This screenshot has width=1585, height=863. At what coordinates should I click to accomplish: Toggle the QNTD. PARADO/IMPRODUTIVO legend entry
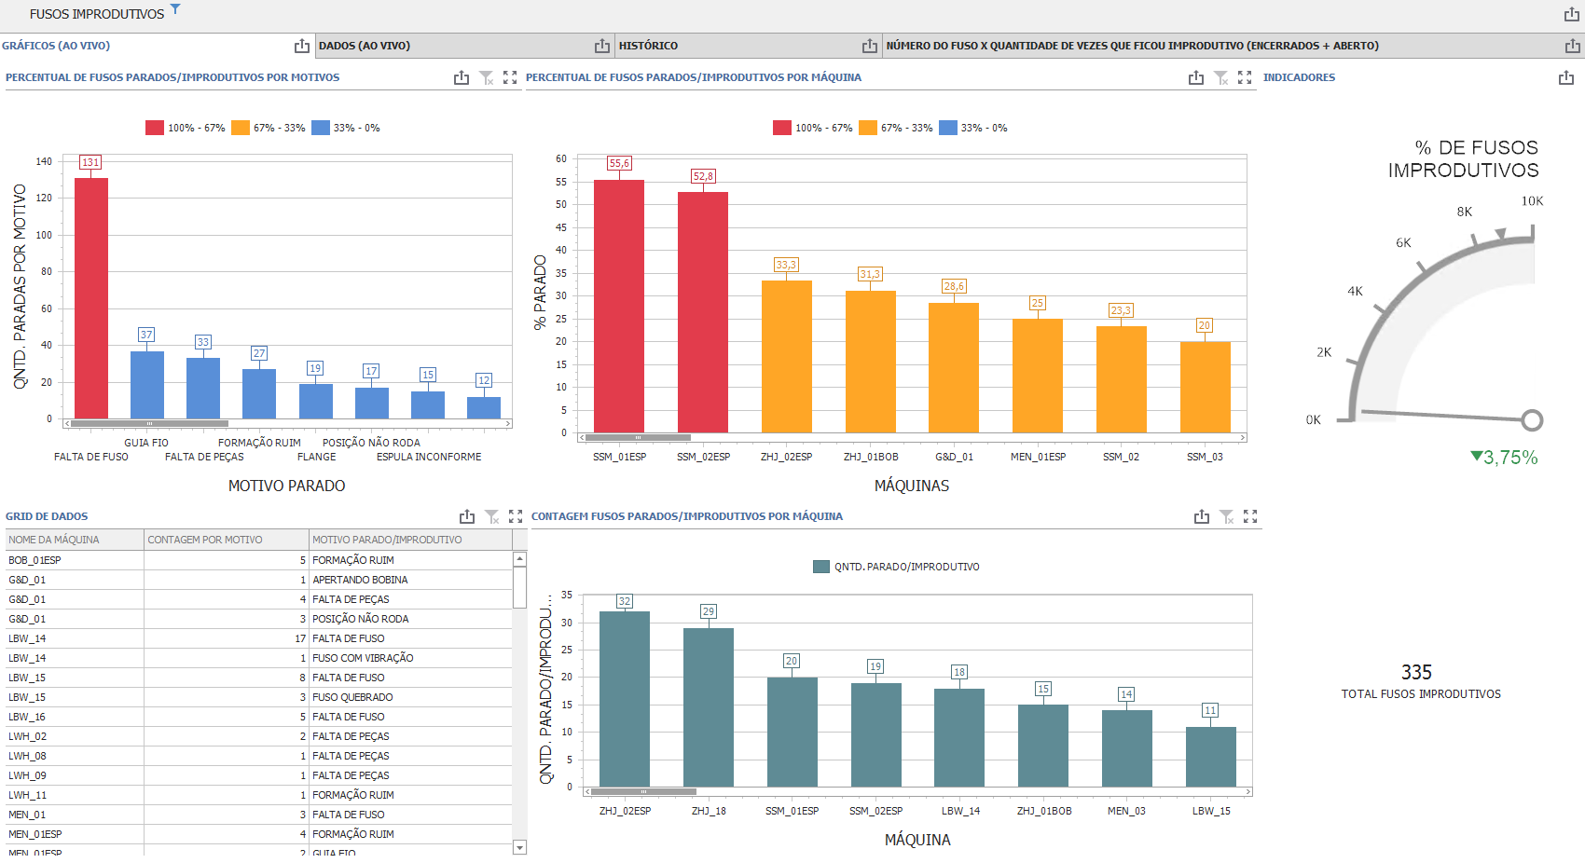point(893,566)
